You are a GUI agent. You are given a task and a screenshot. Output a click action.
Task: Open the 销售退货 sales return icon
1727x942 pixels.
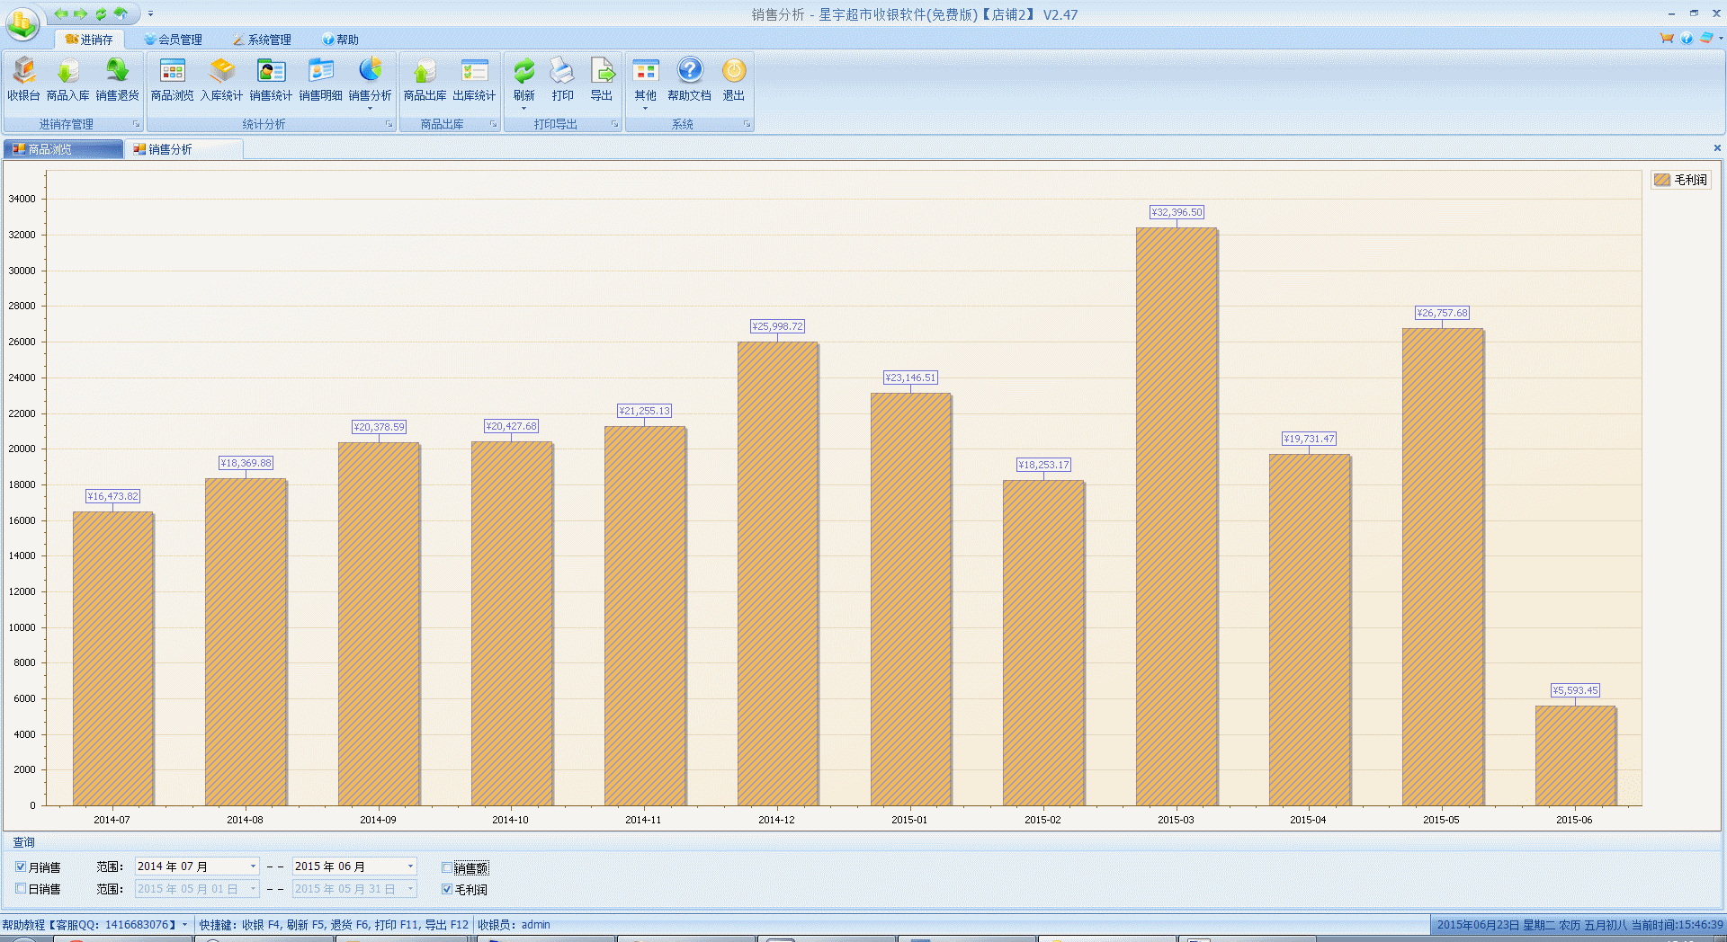point(117,80)
